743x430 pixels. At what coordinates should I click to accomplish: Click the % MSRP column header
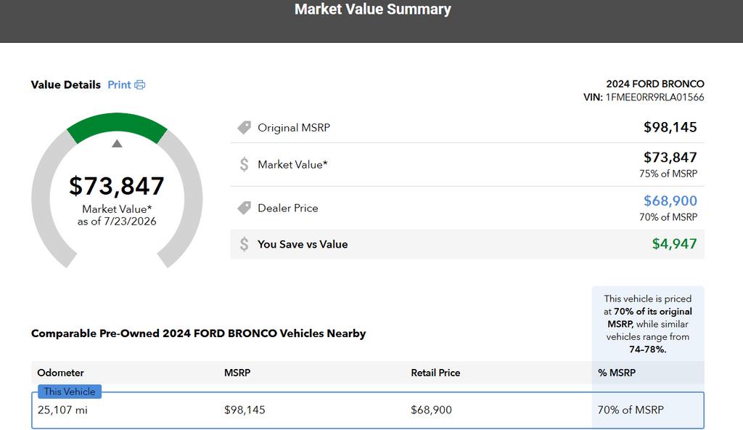click(617, 373)
